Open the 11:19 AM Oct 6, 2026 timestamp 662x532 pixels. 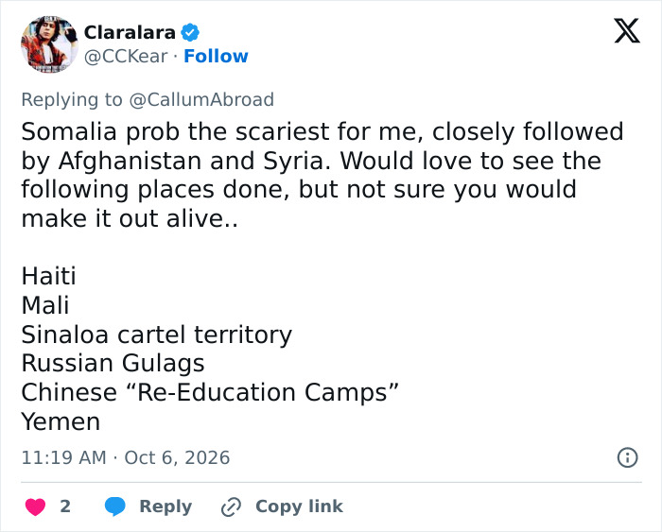point(126,457)
